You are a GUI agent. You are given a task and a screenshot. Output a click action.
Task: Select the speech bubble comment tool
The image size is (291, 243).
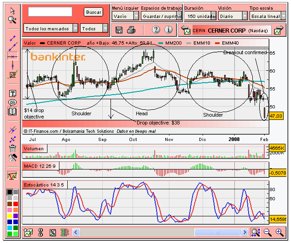[12, 102]
